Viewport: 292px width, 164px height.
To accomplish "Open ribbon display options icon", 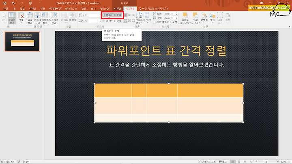I will (x=262, y=3).
